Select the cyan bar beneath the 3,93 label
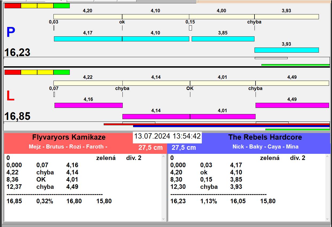The width and height of the screenshot is (332, 227). click(x=287, y=50)
